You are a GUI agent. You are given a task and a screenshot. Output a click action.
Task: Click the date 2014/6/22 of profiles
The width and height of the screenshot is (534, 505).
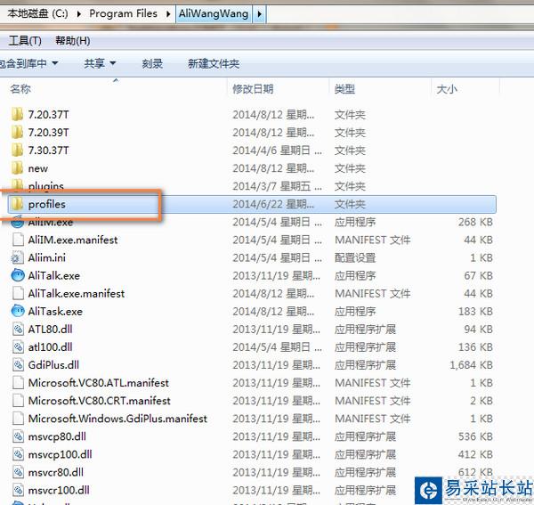(273, 204)
